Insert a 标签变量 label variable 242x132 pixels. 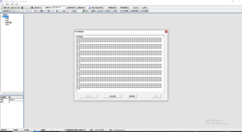(144, 11)
